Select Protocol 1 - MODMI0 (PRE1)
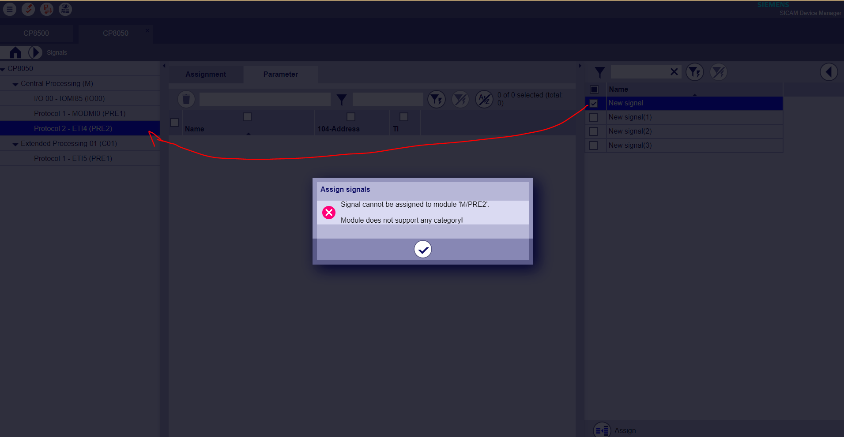Viewport: 844px width, 437px height. (80, 113)
